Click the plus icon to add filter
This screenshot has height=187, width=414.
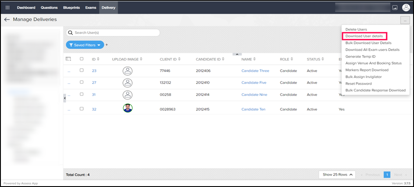107,45
